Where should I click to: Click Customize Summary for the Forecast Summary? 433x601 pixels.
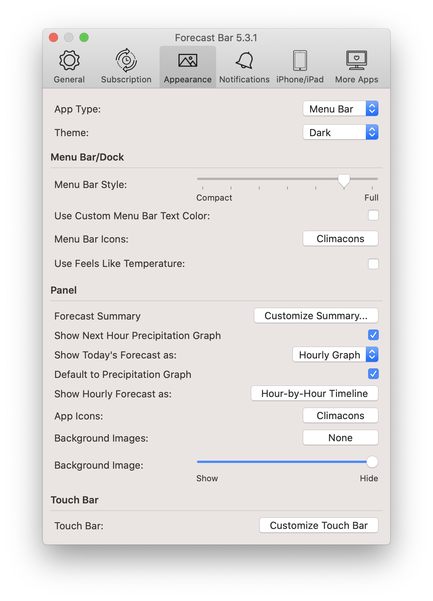point(316,316)
